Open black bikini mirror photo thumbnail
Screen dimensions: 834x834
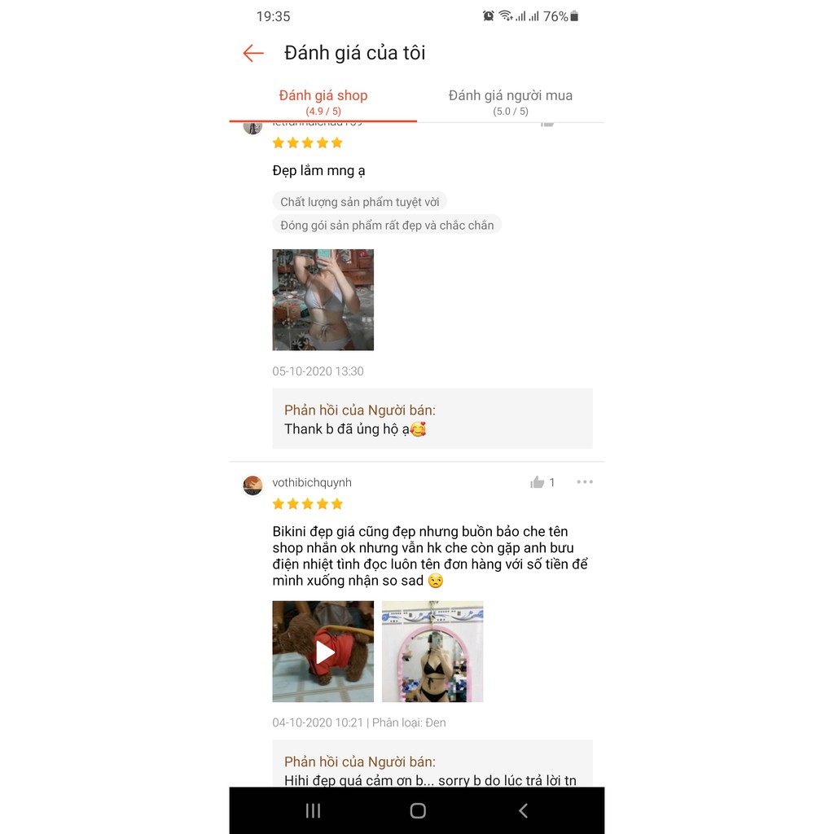click(432, 652)
